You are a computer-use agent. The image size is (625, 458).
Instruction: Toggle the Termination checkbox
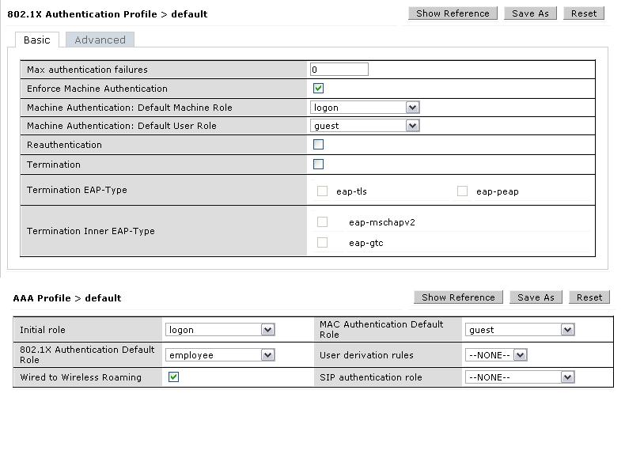(318, 165)
